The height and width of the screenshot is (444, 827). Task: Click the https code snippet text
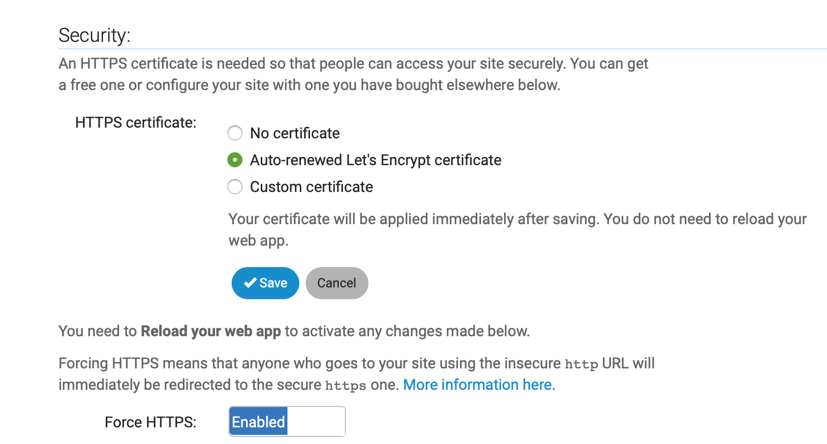pyautogui.click(x=345, y=384)
